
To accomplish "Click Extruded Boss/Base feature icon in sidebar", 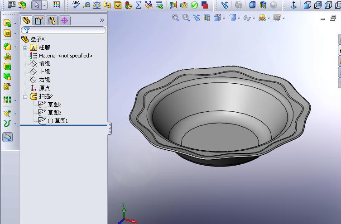I will coord(7,23).
